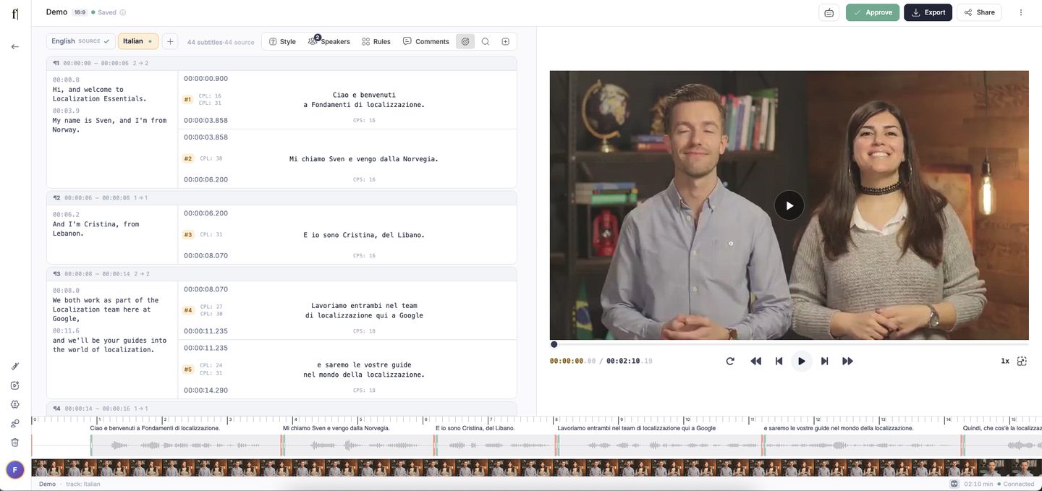Change the 1x playback speed
This screenshot has height=491, width=1042.
1005,361
